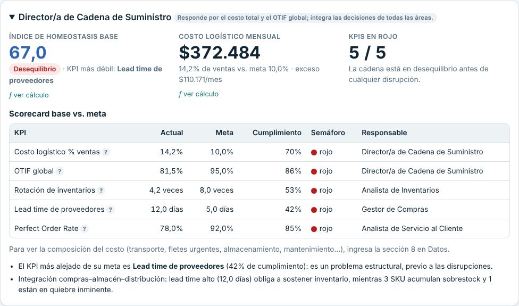Open help icon next to Perfect Order Rate

[85, 229]
